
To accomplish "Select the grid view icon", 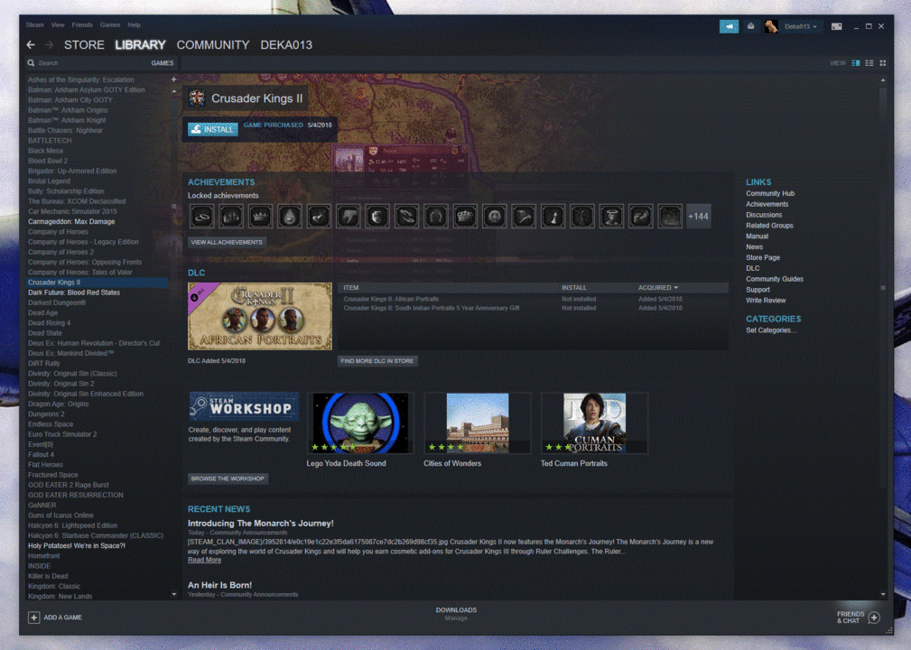I will 882,62.
